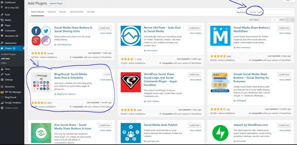Open More Details for MashShare
This screenshot has height=145, width=297.
coord(285,33)
